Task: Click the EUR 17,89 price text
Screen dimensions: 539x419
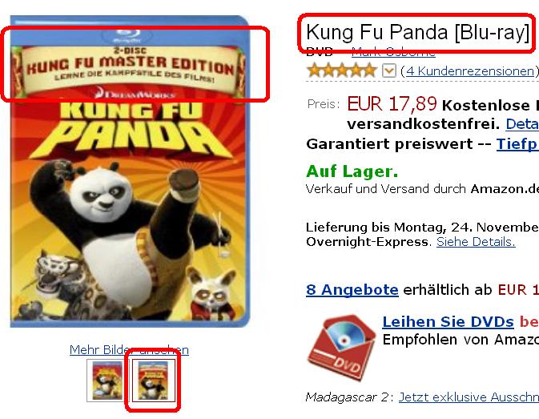Action: click(392, 104)
